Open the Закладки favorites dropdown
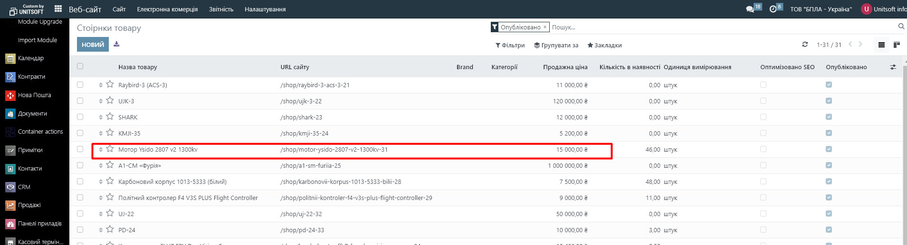This screenshot has height=245, width=907. (x=604, y=45)
